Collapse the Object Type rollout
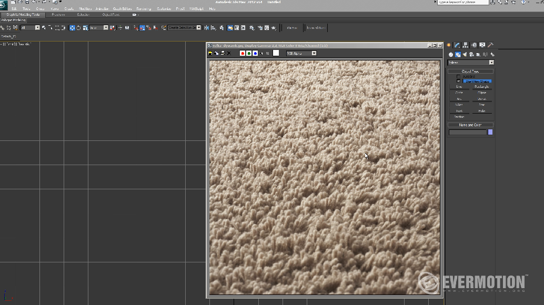 [x=470, y=71]
